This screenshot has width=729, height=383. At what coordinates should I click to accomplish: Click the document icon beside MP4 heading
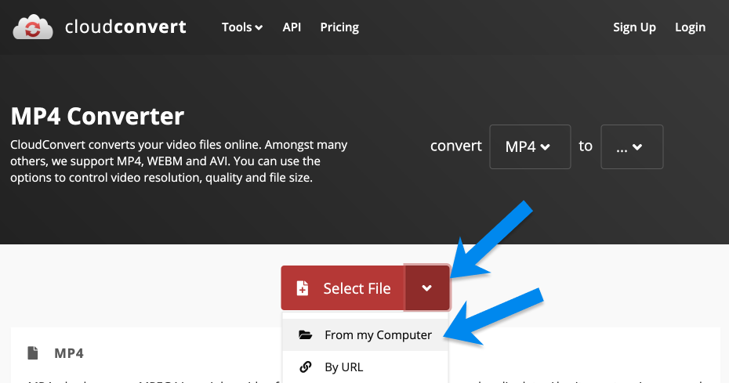[33, 352]
